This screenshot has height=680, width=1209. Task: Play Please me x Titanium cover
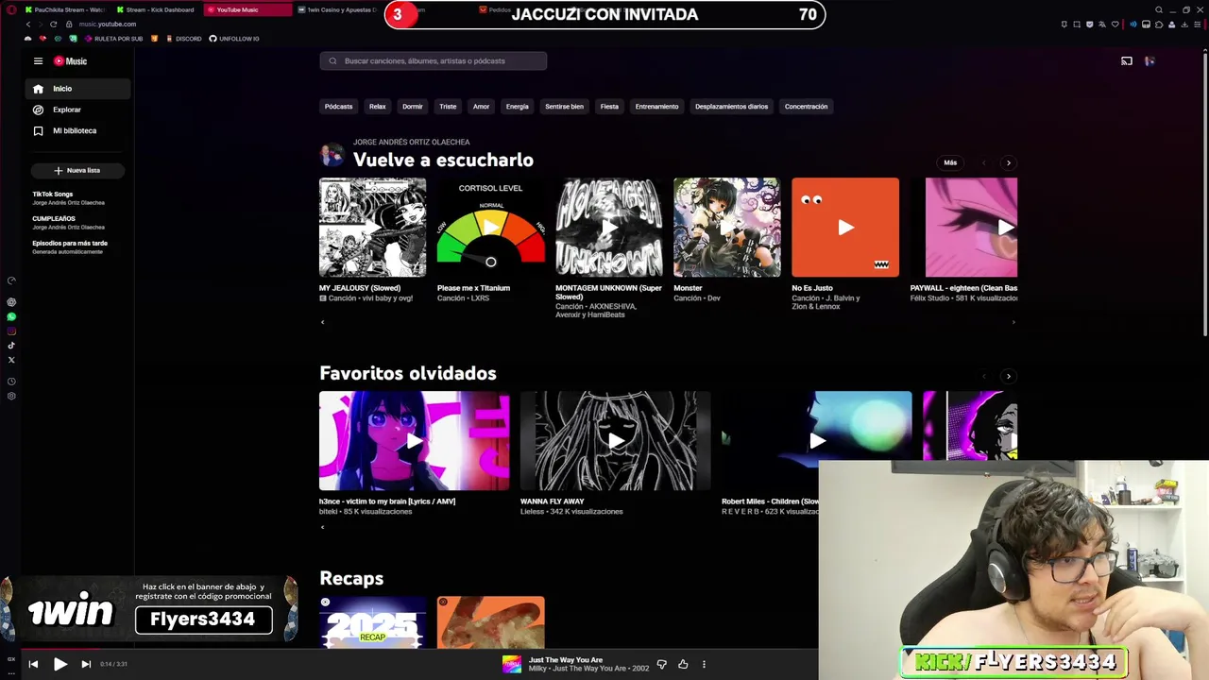pyautogui.click(x=490, y=228)
